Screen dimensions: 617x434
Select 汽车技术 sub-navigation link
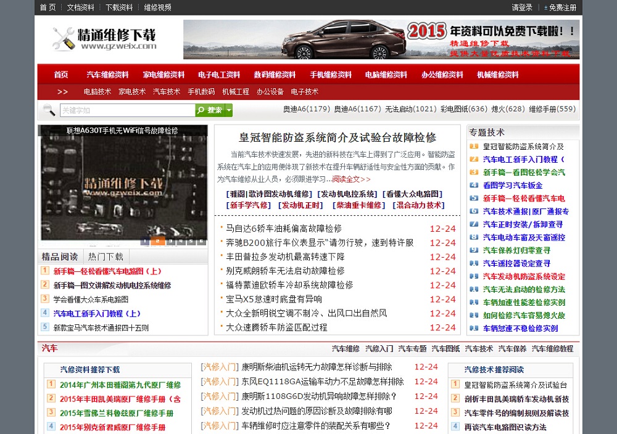pyautogui.click(x=167, y=92)
